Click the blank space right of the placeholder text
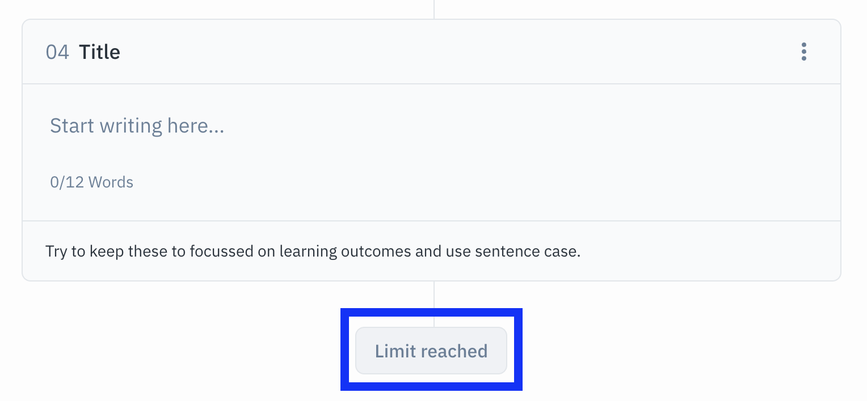This screenshot has width=867, height=401. point(511,126)
